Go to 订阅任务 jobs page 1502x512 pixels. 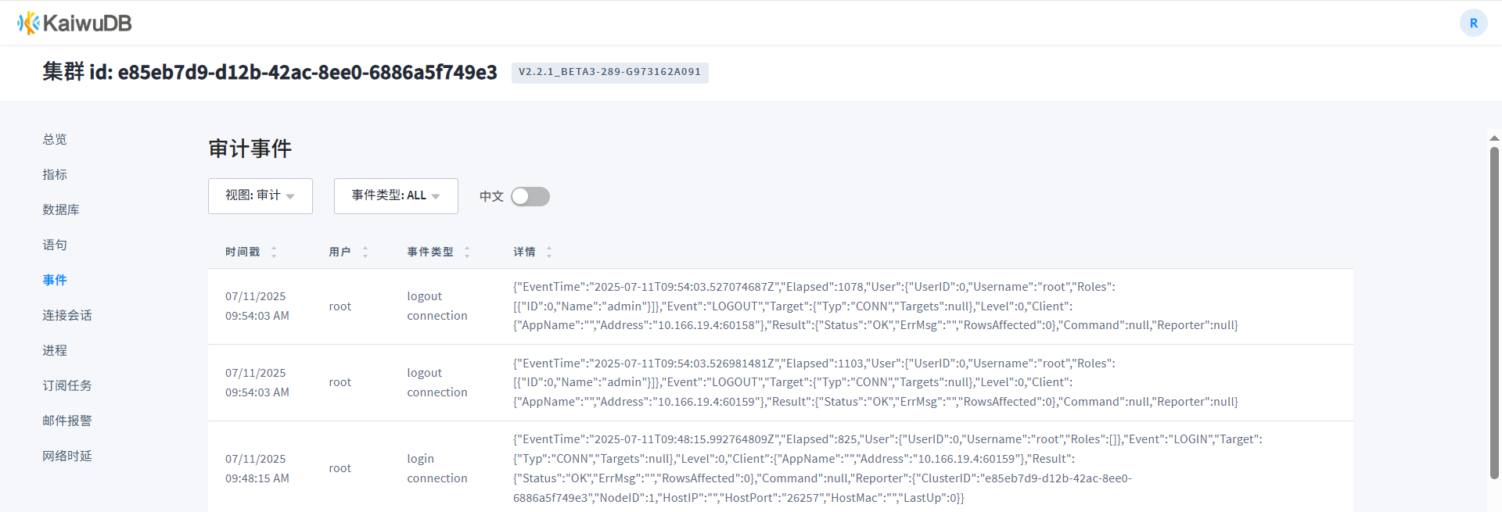click(67, 385)
